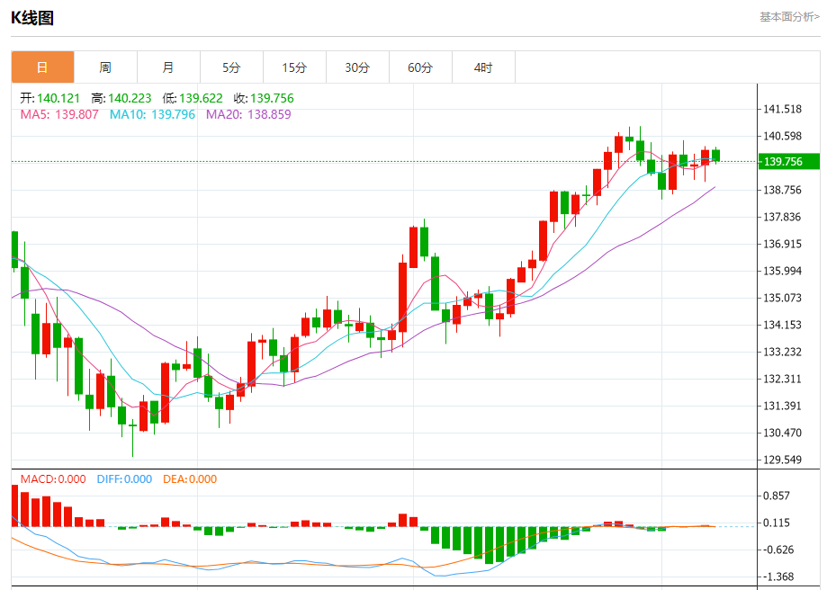Click the 130.470 price axis label
The width and height of the screenshot is (836, 590).
[x=782, y=433]
